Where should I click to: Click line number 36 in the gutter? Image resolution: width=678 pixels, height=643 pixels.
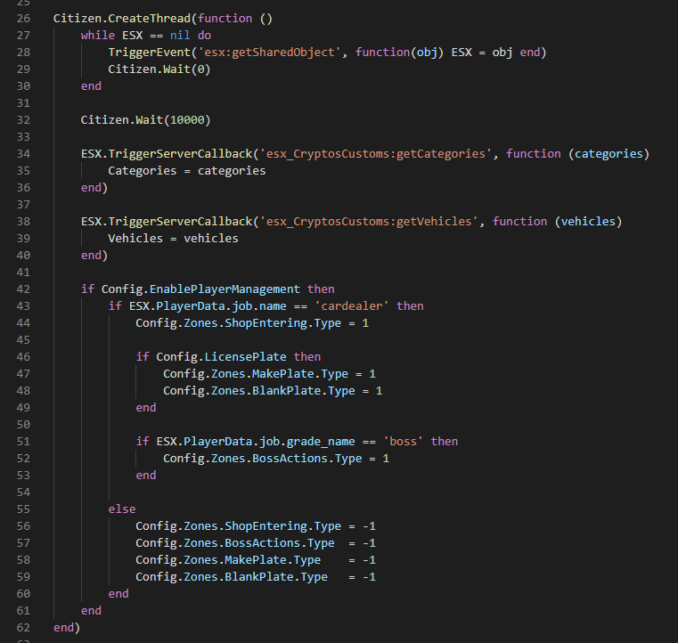23,188
